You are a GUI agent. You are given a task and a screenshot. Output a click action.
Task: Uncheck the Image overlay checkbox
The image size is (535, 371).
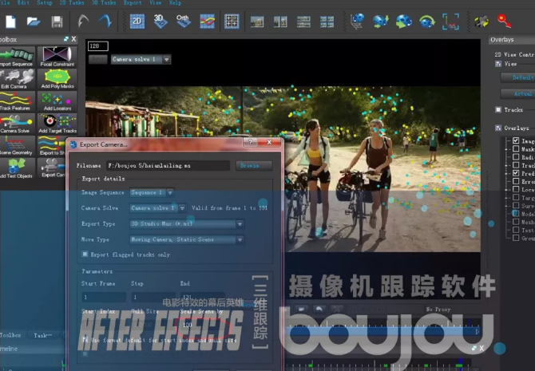(x=516, y=140)
